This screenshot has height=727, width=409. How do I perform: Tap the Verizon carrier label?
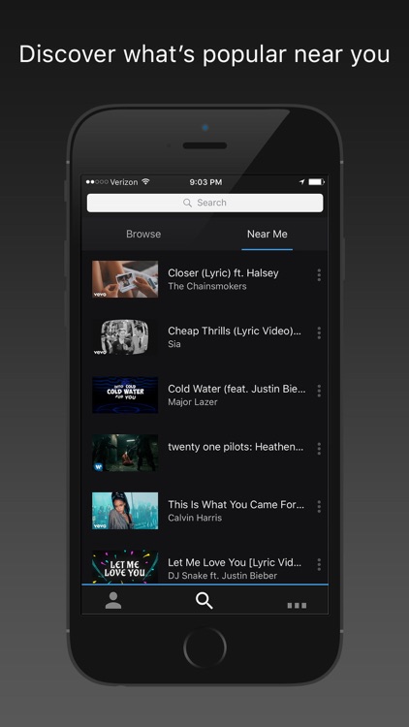123,182
